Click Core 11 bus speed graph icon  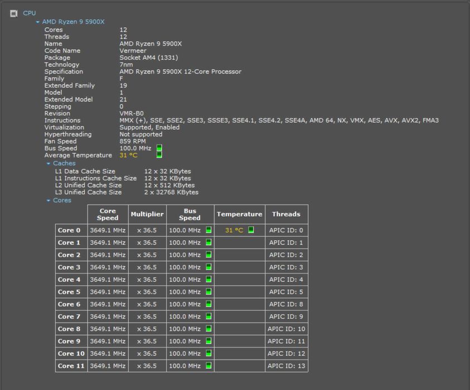coord(209,365)
